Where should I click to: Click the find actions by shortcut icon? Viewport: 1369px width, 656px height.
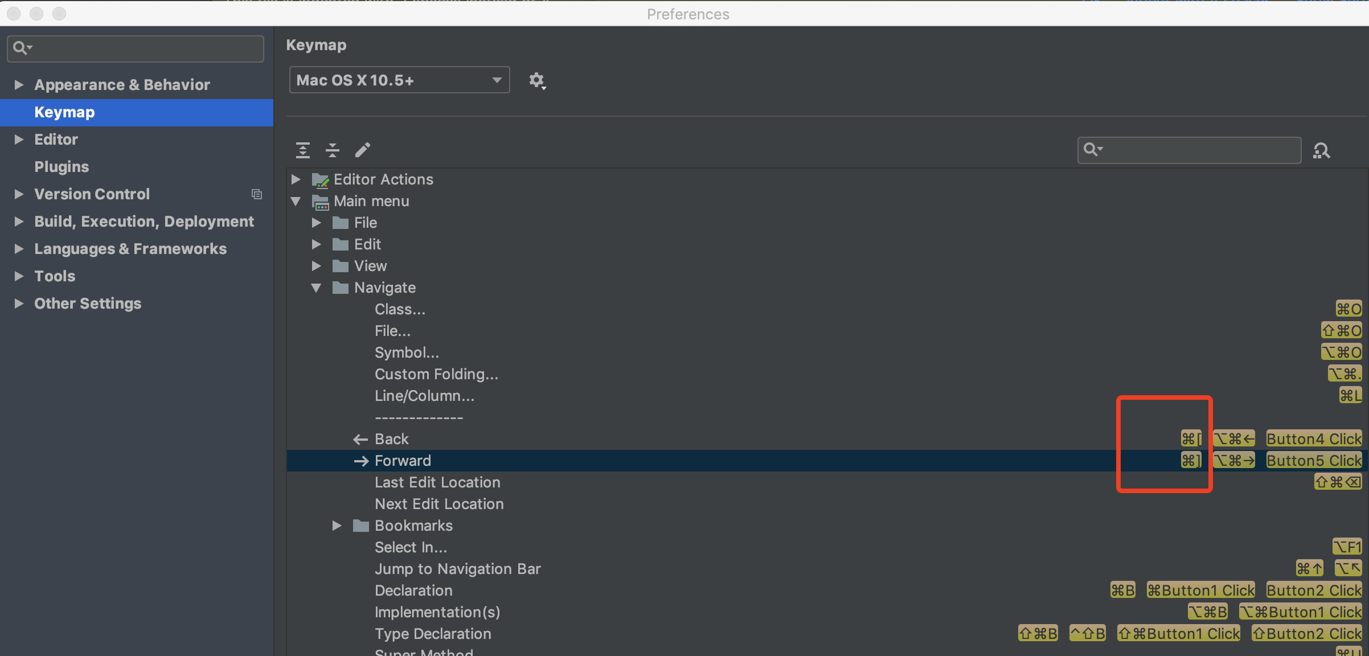click(1322, 150)
